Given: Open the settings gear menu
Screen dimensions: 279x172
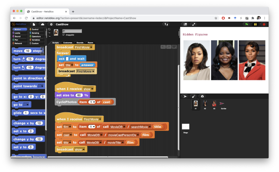Looking at the screenshot, I should 51,24.
